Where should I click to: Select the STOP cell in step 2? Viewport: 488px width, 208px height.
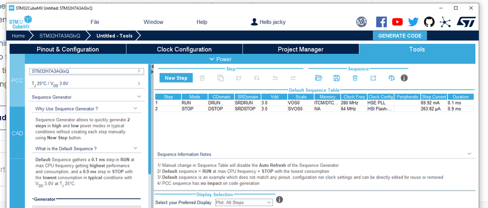pos(194,109)
